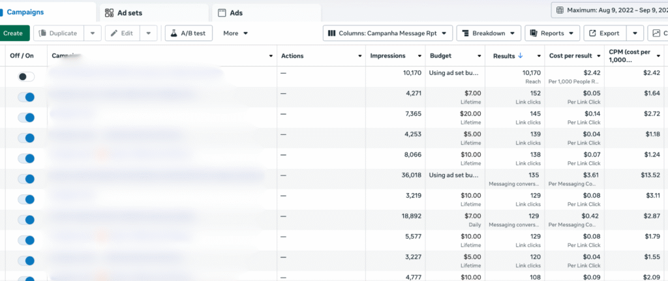Open the More dropdown menu
668x281 pixels.
coord(235,33)
